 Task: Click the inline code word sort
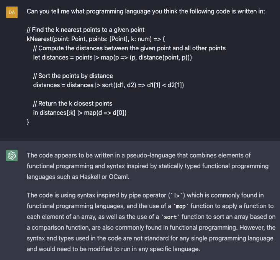point(169,217)
